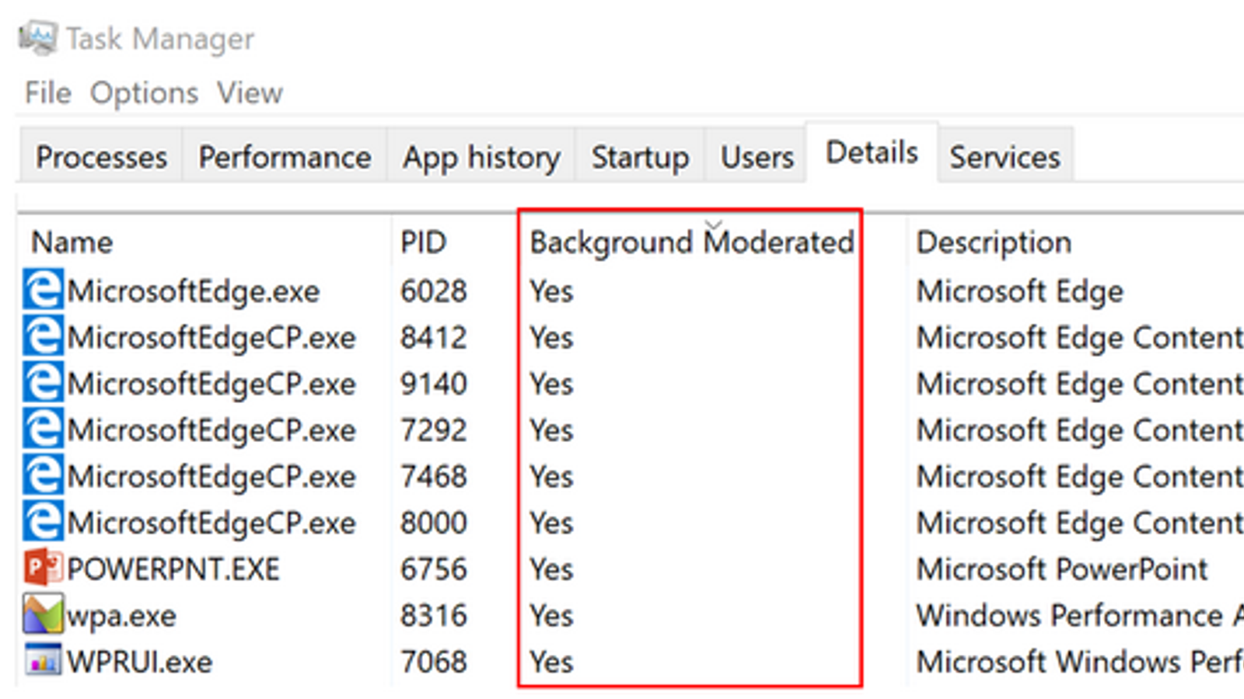The height and width of the screenshot is (699, 1244).
Task: Open the Options menu
Action: (144, 93)
